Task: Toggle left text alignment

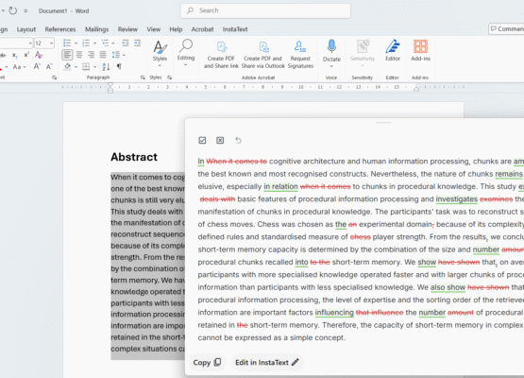Action: point(67,55)
